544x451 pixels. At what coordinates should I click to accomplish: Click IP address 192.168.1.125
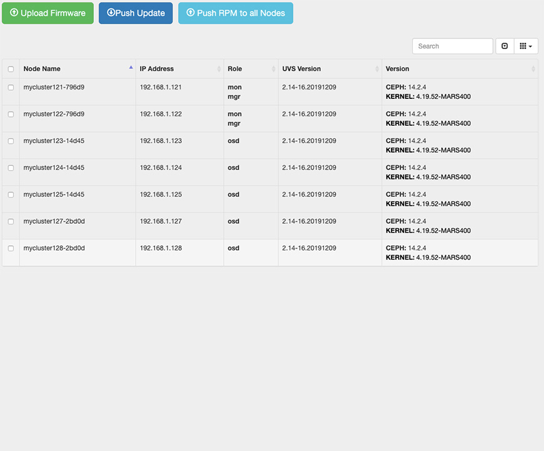pyautogui.click(x=161, y=195)
